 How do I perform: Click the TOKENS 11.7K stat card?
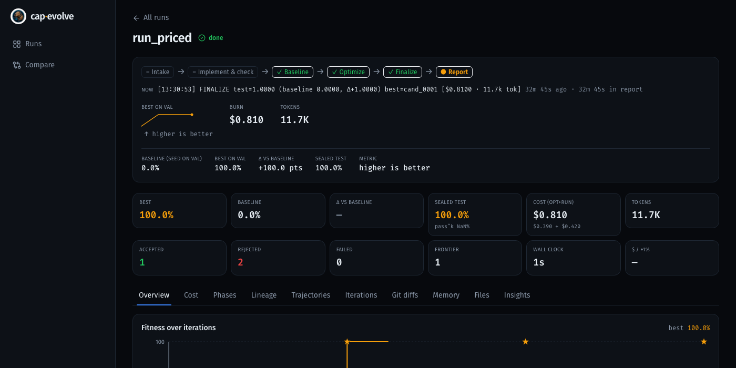(672, 210)
